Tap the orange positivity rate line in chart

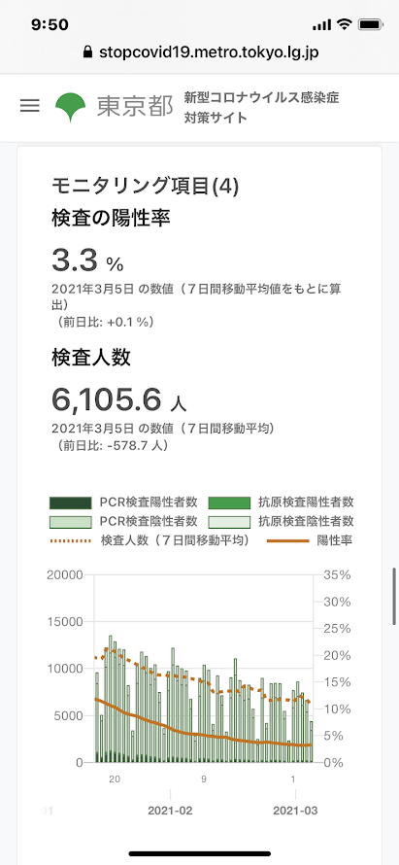click(203, 736)
